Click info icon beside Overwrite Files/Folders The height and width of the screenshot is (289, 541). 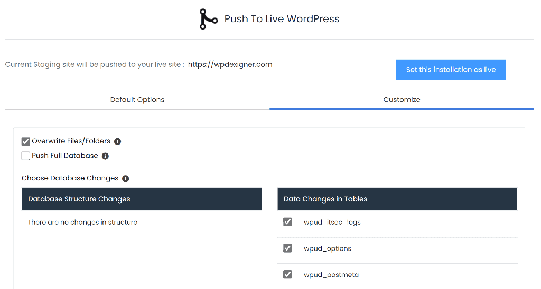click(118, 141)
